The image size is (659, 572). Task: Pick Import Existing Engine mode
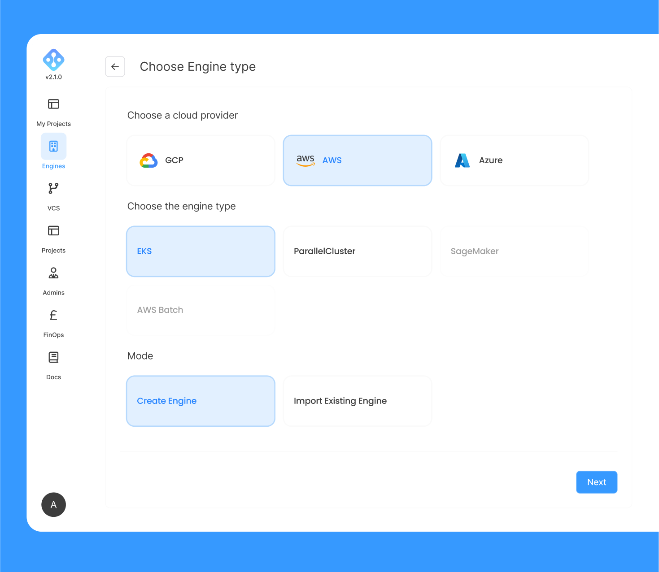click(x=358, y=401)
